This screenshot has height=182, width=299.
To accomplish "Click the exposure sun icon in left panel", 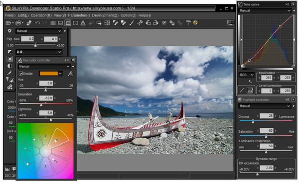I will [x=9, y=31].
